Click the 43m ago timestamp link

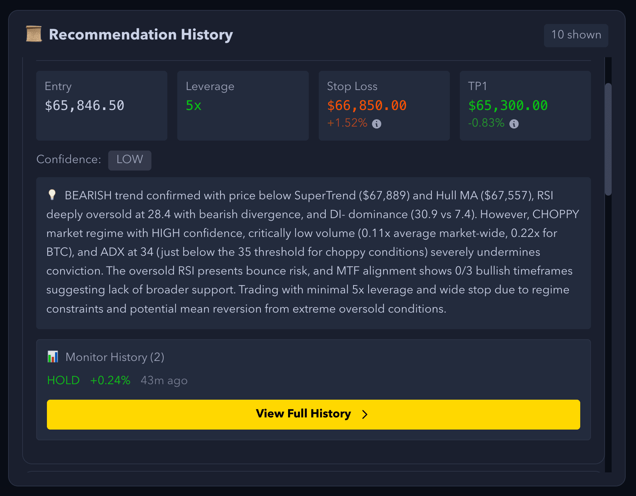pos(164,380)
